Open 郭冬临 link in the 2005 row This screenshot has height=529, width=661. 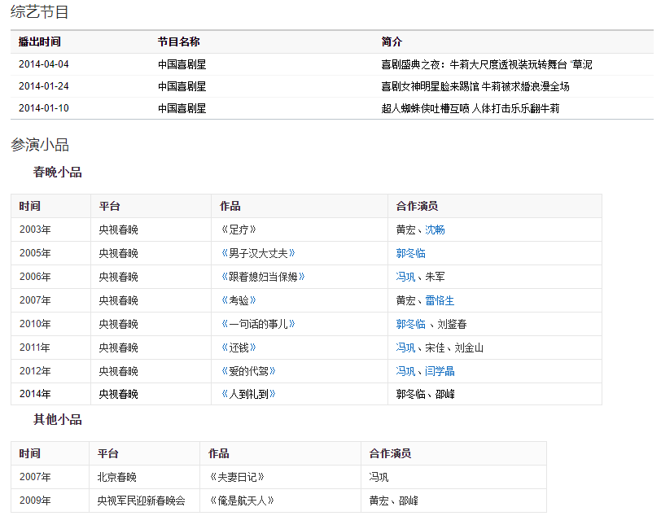[x=411, y=253]
